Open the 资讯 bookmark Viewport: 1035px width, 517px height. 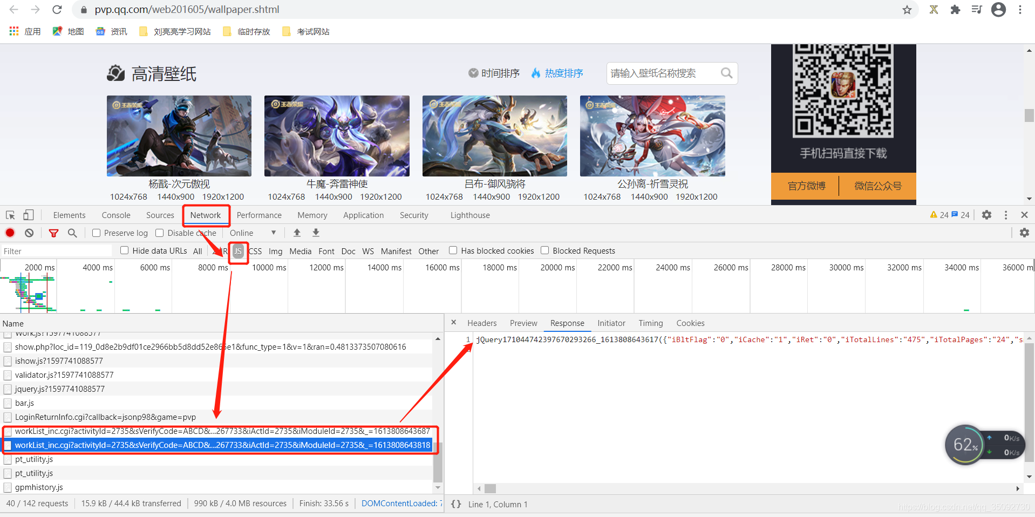tap(111, 31)
